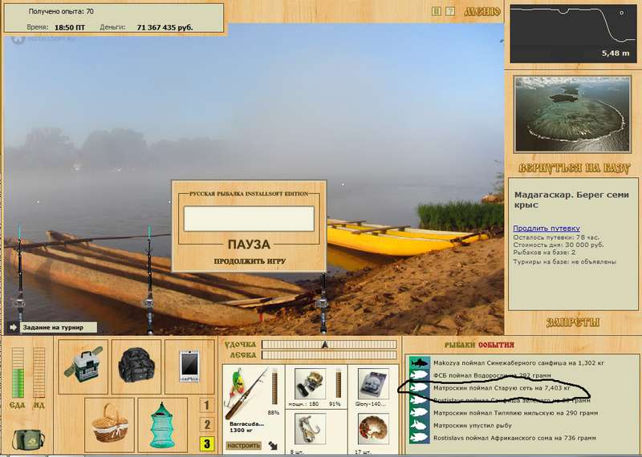
Task: Open the green fish keepnet
Action: 163,425
